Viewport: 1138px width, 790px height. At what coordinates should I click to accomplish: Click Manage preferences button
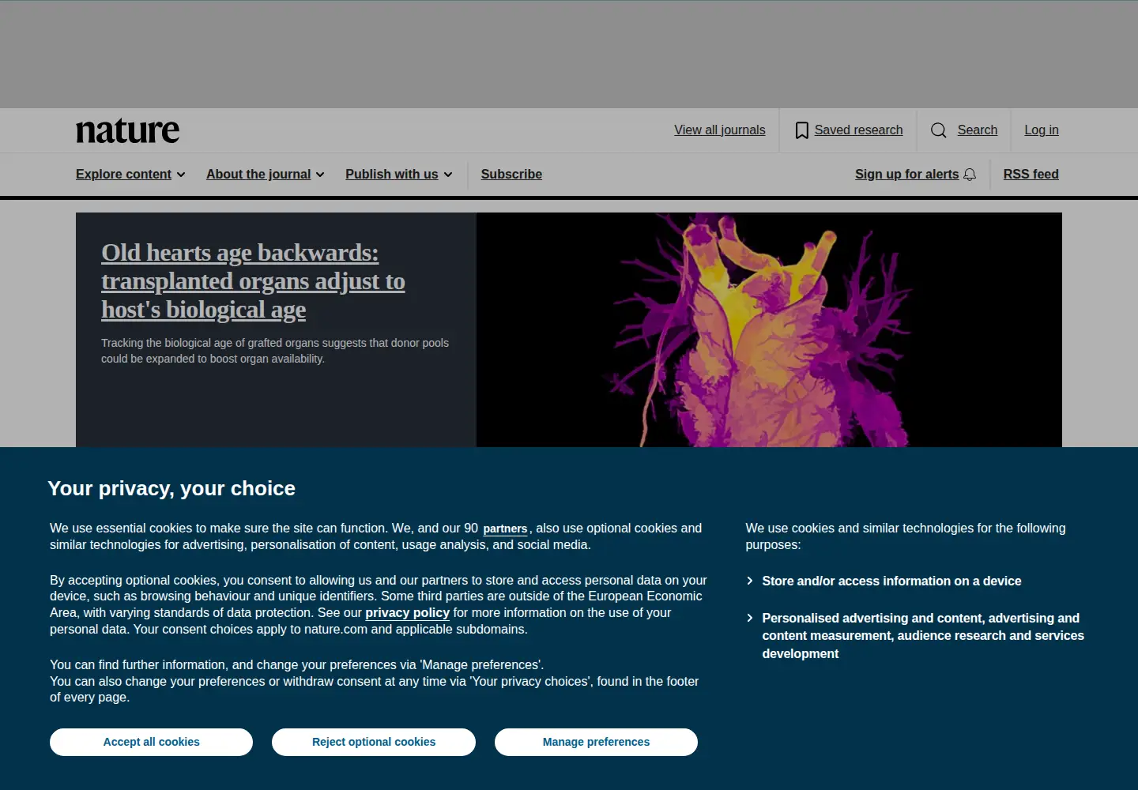click(x=596, y=742)
